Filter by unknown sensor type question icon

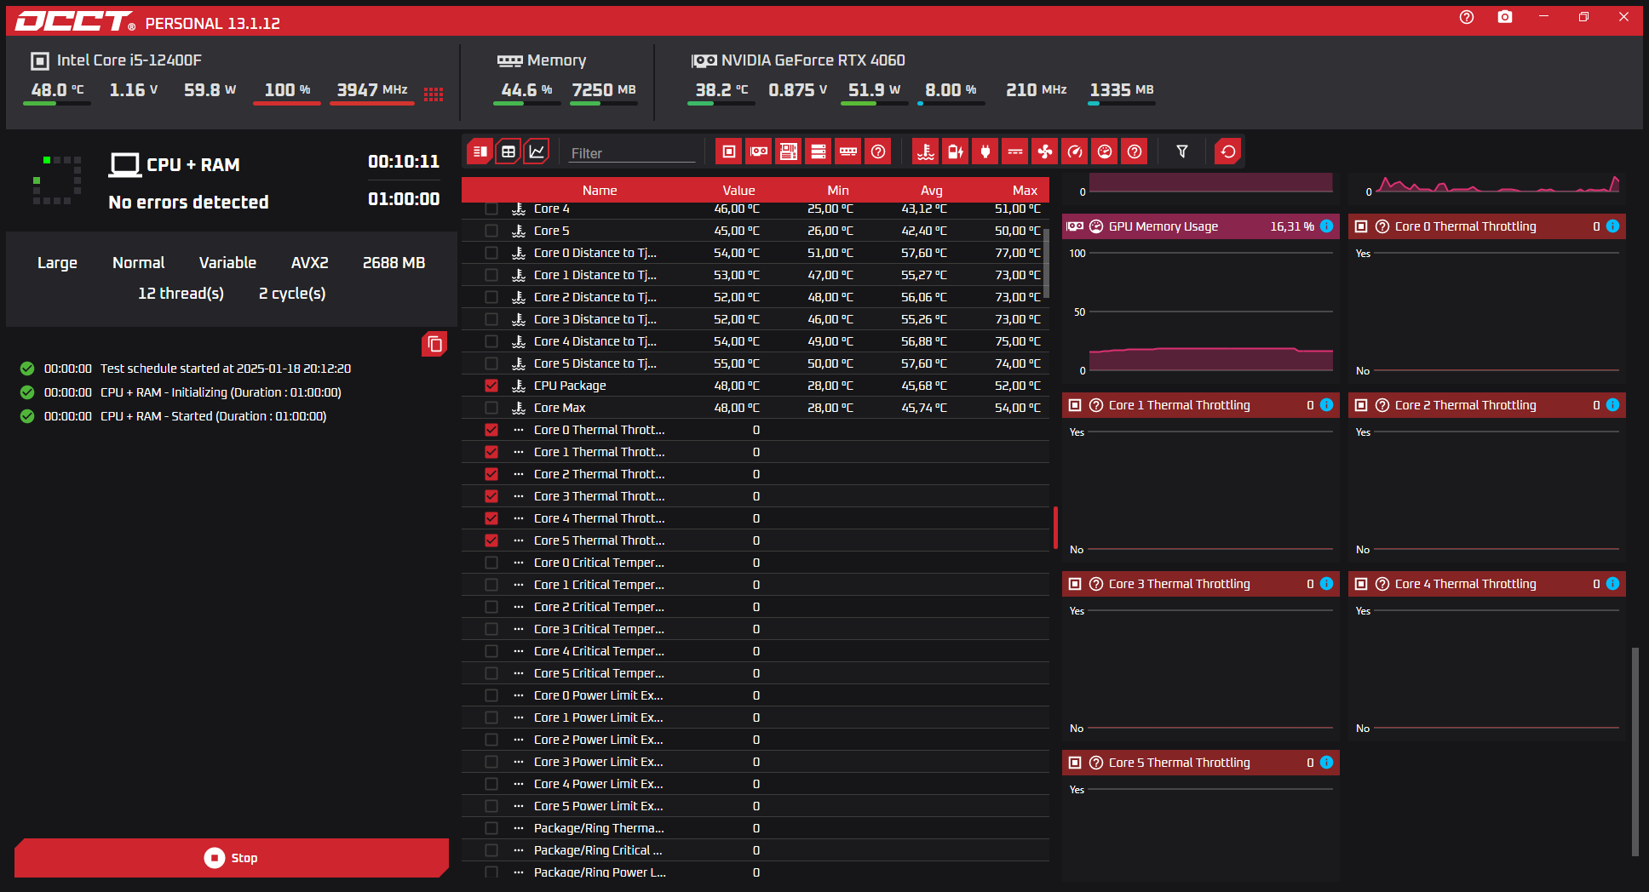(1134, 152)
